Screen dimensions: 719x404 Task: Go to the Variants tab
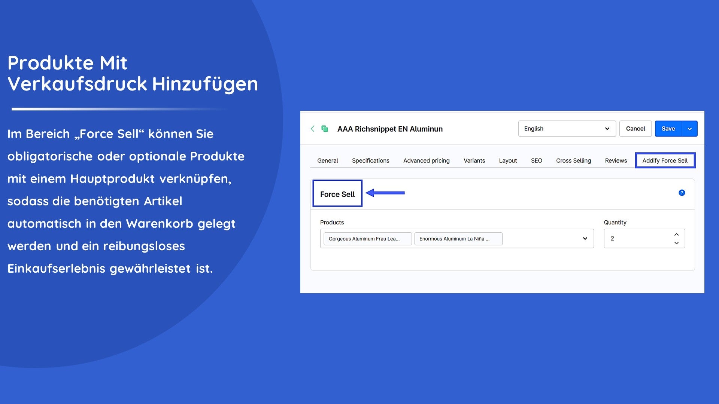tap(474, 160)
